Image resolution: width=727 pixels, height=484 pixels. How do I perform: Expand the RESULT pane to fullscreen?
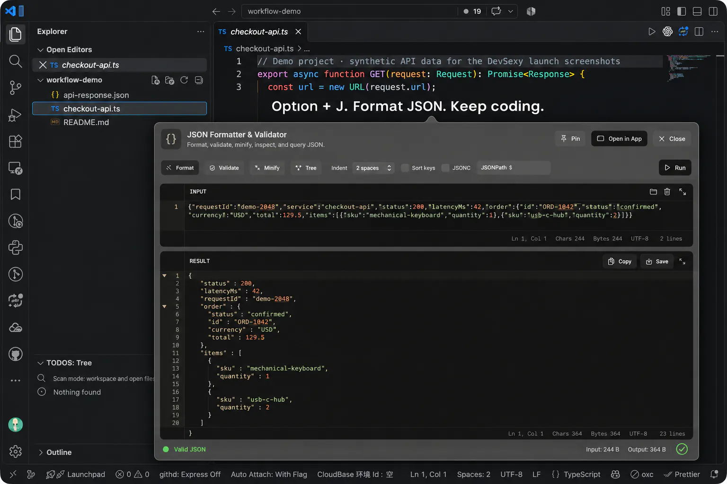[683, 261]
